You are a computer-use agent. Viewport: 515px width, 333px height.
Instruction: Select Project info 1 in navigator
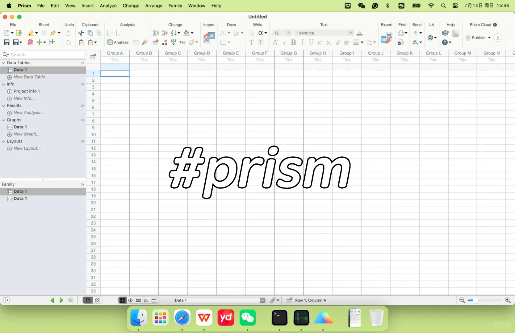(27, 91)
